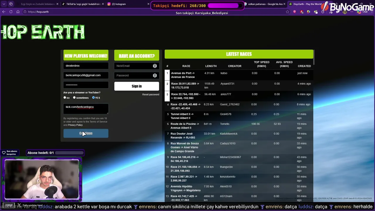The width and height of the screenshot is (375, 211).
Task: Click the nickname field containing drexlerdrex
Action: point(86,66)
